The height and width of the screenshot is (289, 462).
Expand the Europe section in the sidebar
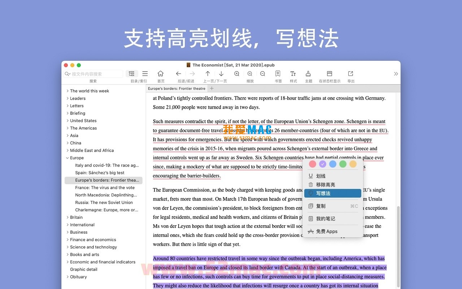(67, 158)
